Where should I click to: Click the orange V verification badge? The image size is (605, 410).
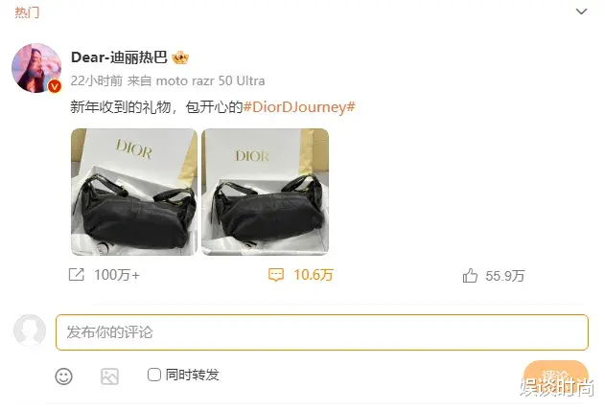coord(55,86)
